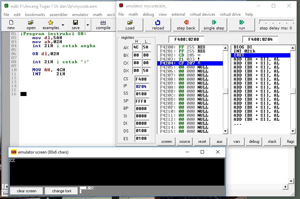This screenshot has width=300, height=199.
Task: Click the reset button
Action: 202,141
